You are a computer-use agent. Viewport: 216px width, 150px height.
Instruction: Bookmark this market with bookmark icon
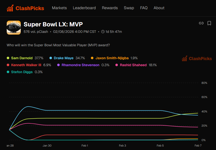coord(209,23)
